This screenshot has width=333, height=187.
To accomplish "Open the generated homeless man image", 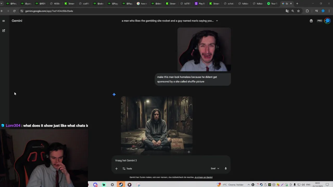I will click(157, 125).
